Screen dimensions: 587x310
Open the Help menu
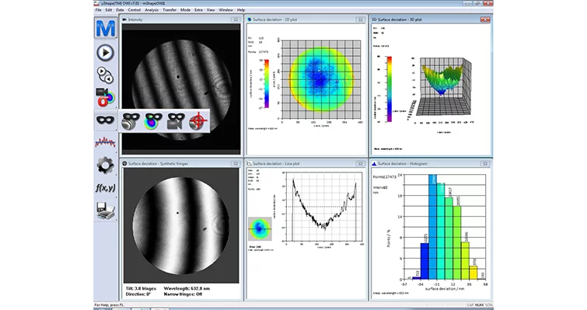coord(241,10)
